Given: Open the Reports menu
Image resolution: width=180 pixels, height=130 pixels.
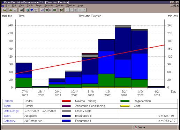Looking at the screenshot, I should pyautogui.click(x=48, y=6).
